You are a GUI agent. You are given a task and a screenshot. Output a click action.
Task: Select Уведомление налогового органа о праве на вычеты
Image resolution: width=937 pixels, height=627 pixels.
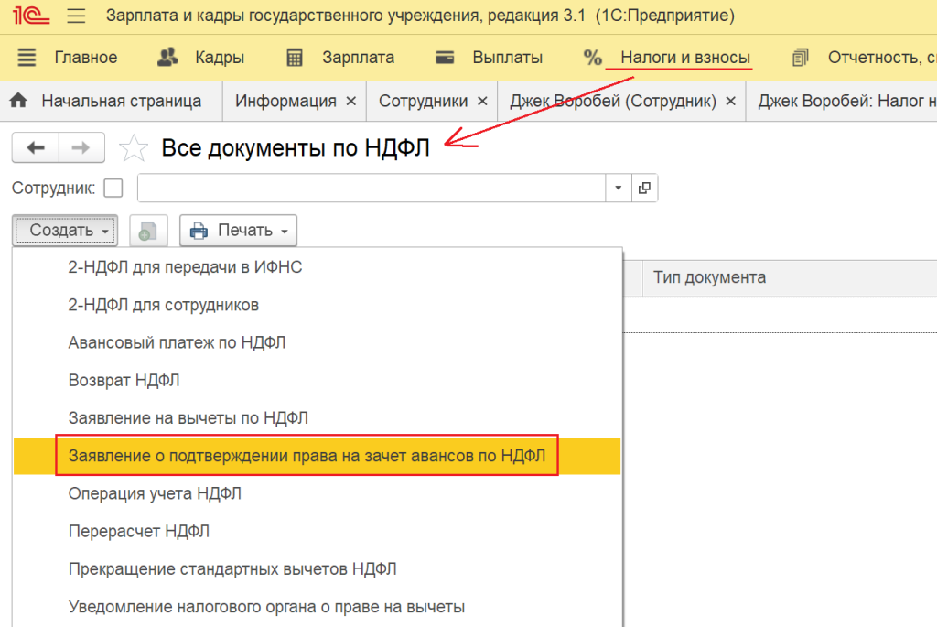(266, 606)
